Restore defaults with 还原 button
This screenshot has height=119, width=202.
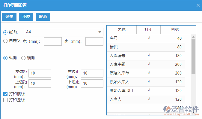(x=26, y=17)
